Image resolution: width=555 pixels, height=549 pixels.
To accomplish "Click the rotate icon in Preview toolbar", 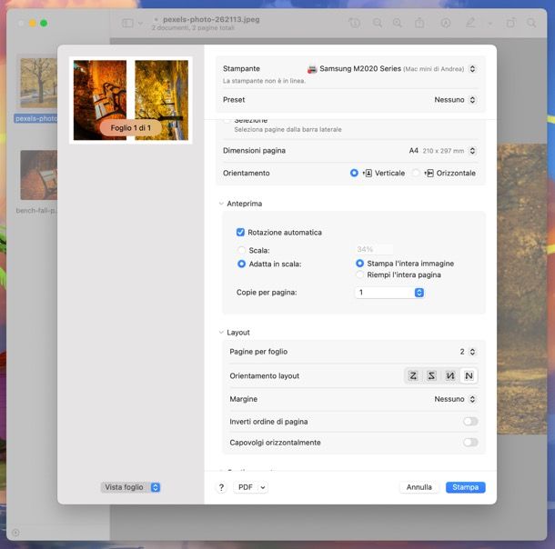I will click(510, 23).
